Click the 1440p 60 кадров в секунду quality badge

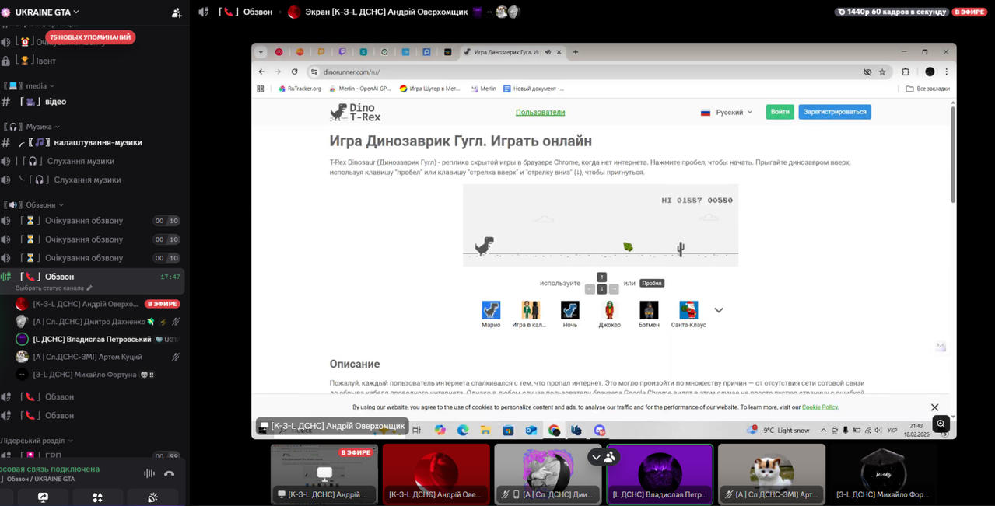(x=892, y=12)
